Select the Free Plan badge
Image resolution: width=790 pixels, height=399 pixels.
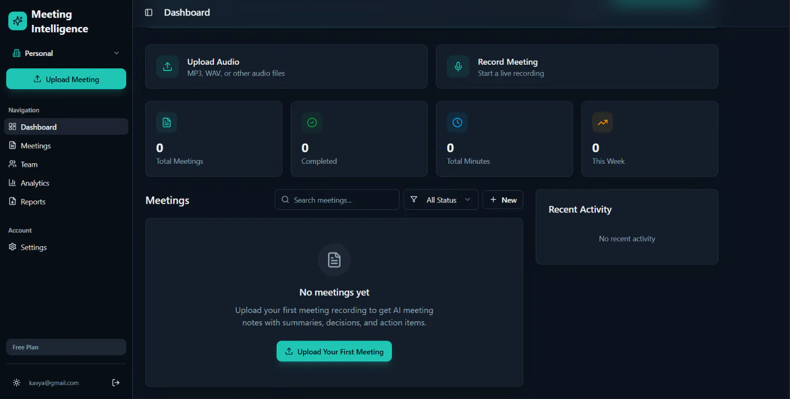click(x=66, y=347)
